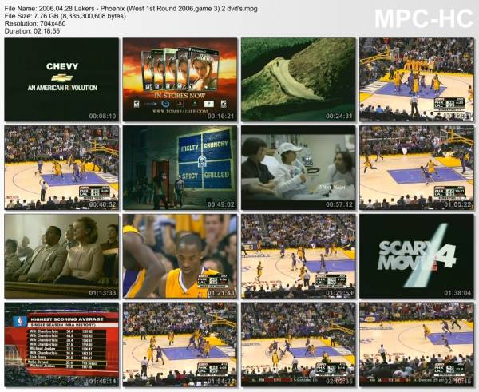Open the game thumbnail timestamped 00:32:4x
This screenshot has height=392, width=479.
pos(417,80)
